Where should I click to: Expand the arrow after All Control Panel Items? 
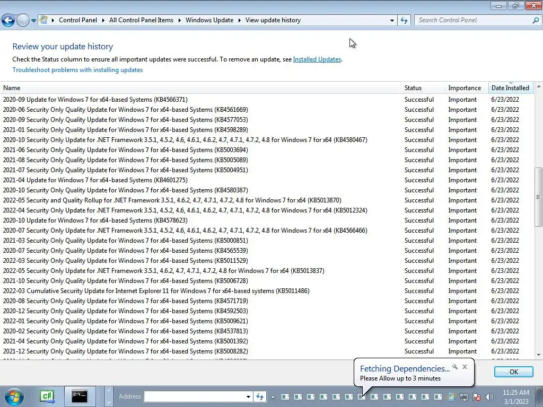[179, 20]
